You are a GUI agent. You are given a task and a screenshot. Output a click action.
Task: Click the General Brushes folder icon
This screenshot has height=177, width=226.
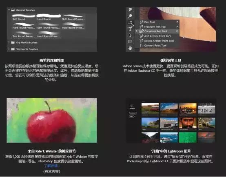point(13,10)
